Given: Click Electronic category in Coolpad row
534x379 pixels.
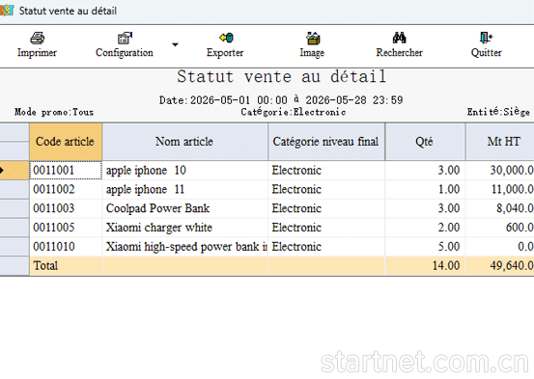Looking at the screenshot, I should coord(326,208).
